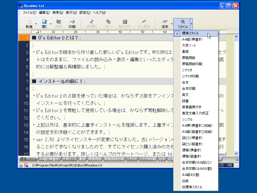The width and height of the screenshot is (257, 193).
Task: Click the 印刷 (Print) toolbar icon
Action: (x=72, y=22)
